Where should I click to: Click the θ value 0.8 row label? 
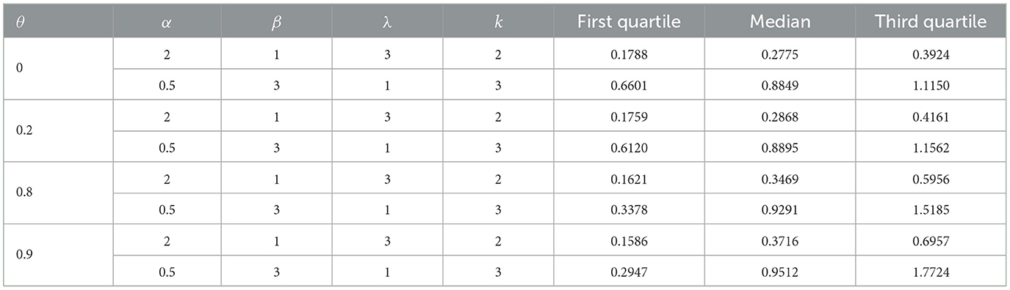click(x=24, y=192)
